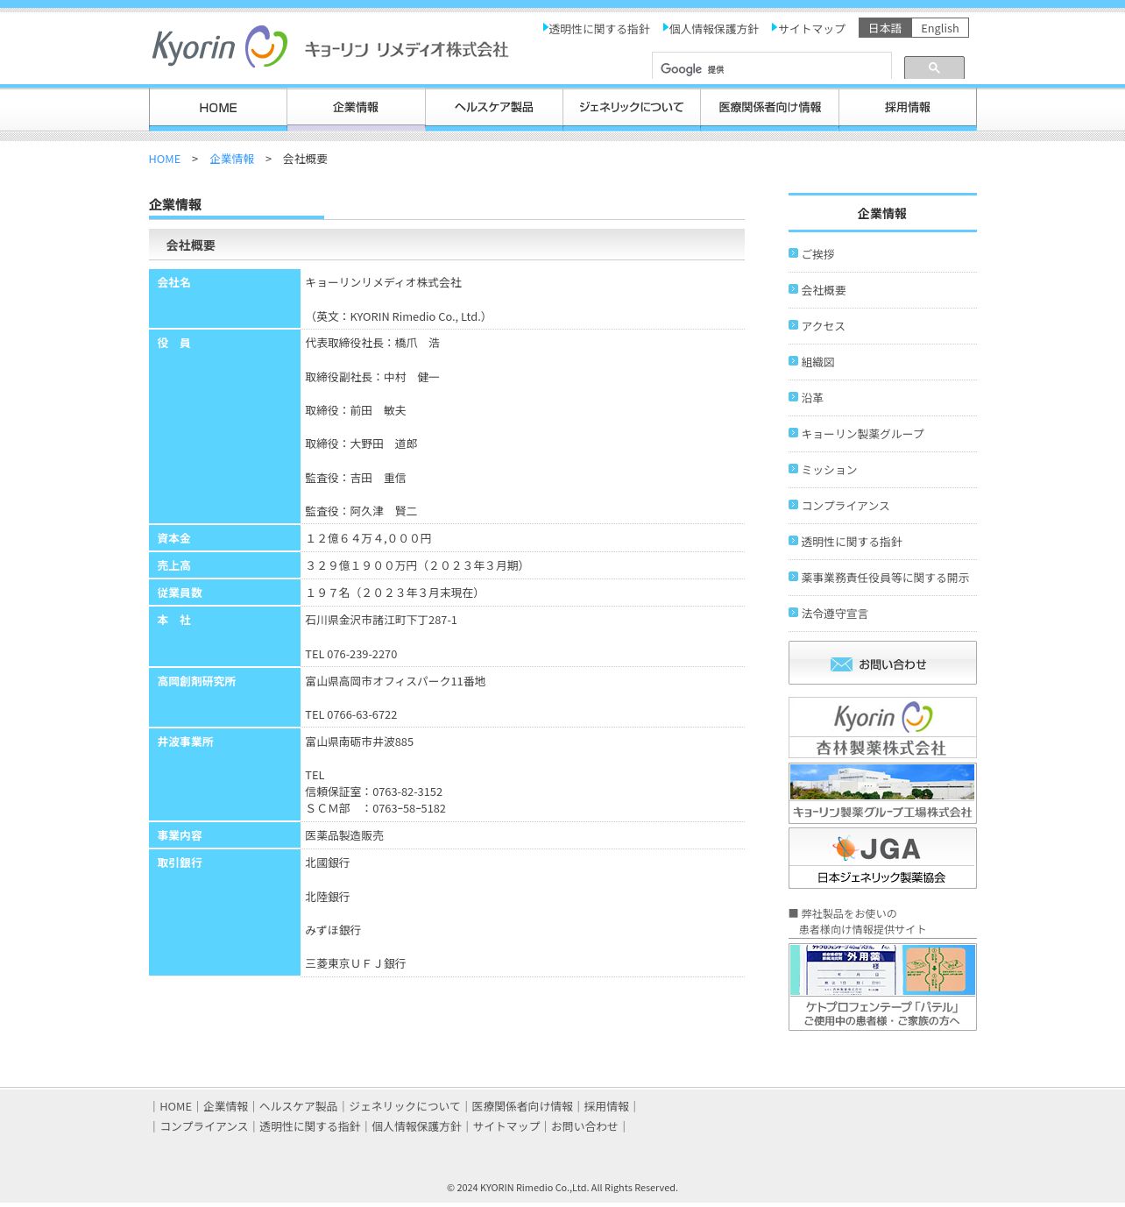Click footer link 採用情報
The width and height of the screenshot is (1125, 1207).
[606, 1106]
